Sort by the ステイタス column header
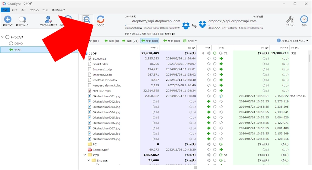The height and width of the screenshot is (170, 312). coord(295,48)
